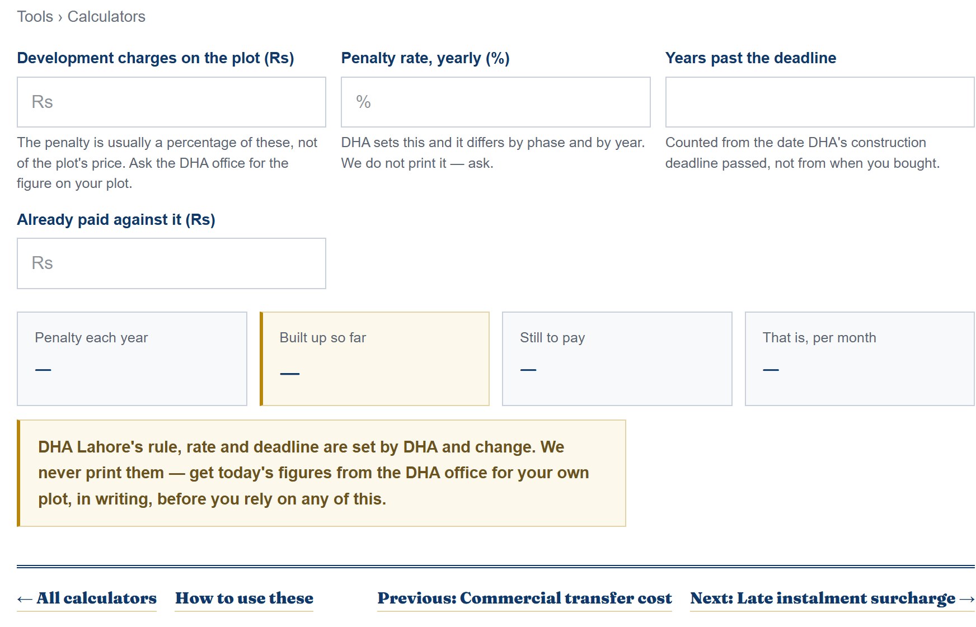Open the How to use these link
The image size is (976, 627).
(244, 598)
